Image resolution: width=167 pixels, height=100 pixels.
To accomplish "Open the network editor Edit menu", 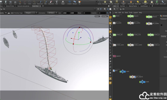I will coord(119,13).
